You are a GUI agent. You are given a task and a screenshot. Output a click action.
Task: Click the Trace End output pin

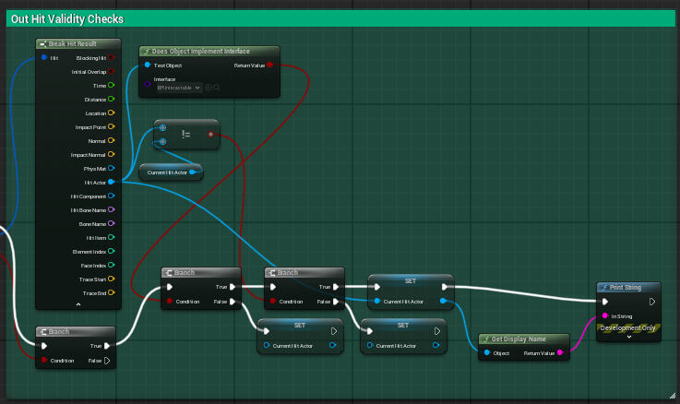coord(112,292)
